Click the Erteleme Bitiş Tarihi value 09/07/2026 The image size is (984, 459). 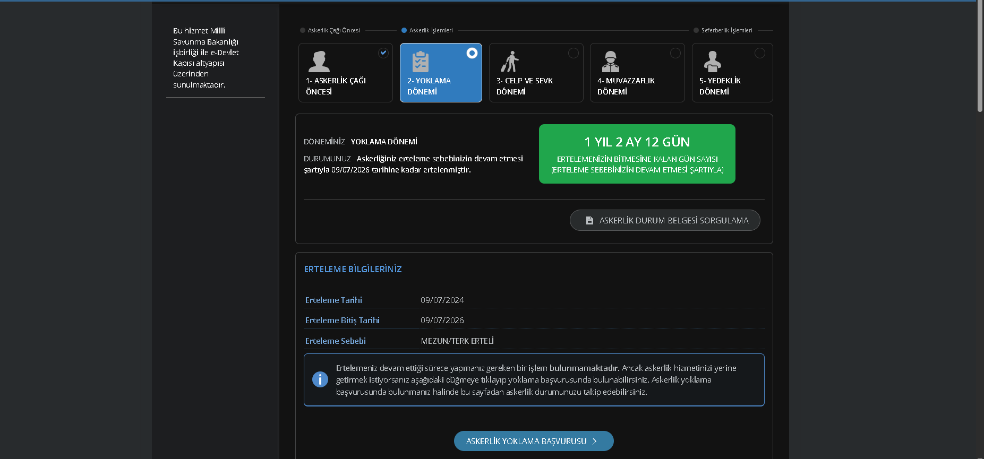click(x=442, y=321)
